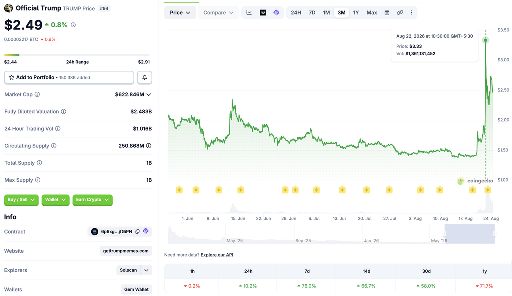The height and width of the screenshot is (296, 512).
Task: Click the price alert bell icon
Action: point(144,78)
